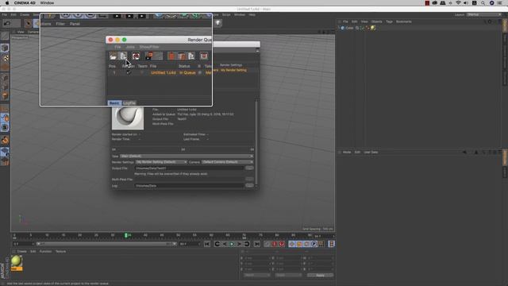Toggle the Scale key recording icon

point(299,244)
